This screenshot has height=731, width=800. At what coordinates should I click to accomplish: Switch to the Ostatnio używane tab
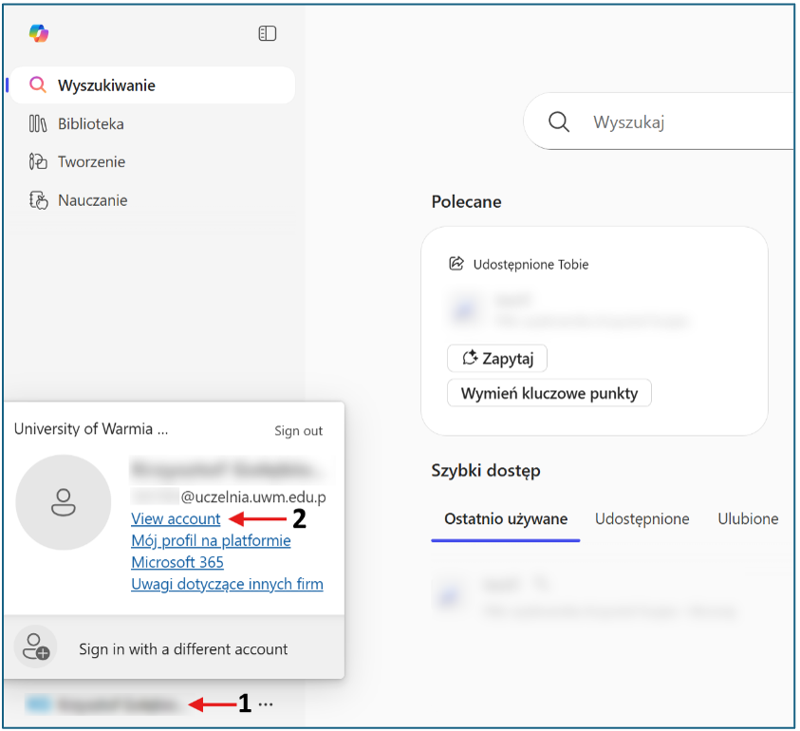[505, 518]
